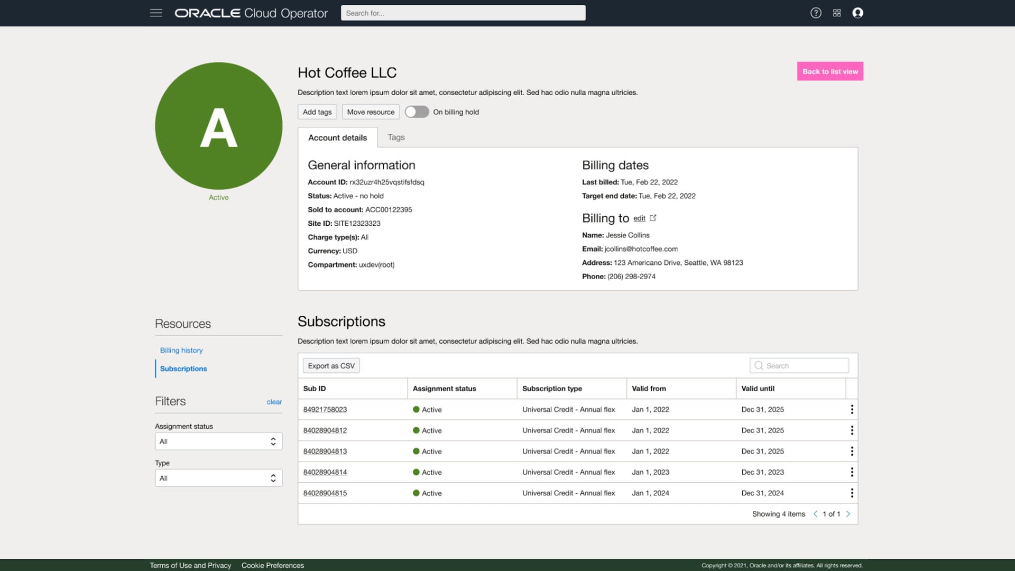Enable the On billing hold toggle
The height and width of the screenshot is (571, 1015).
[417, 112]
